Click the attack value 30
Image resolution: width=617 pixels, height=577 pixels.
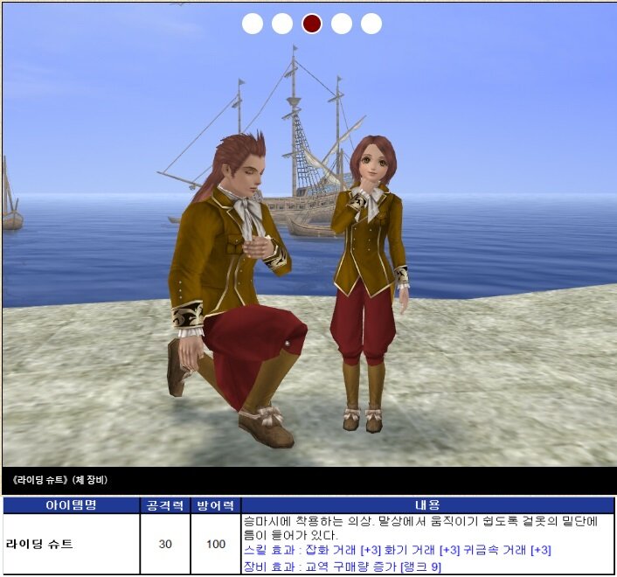(165, 544)
